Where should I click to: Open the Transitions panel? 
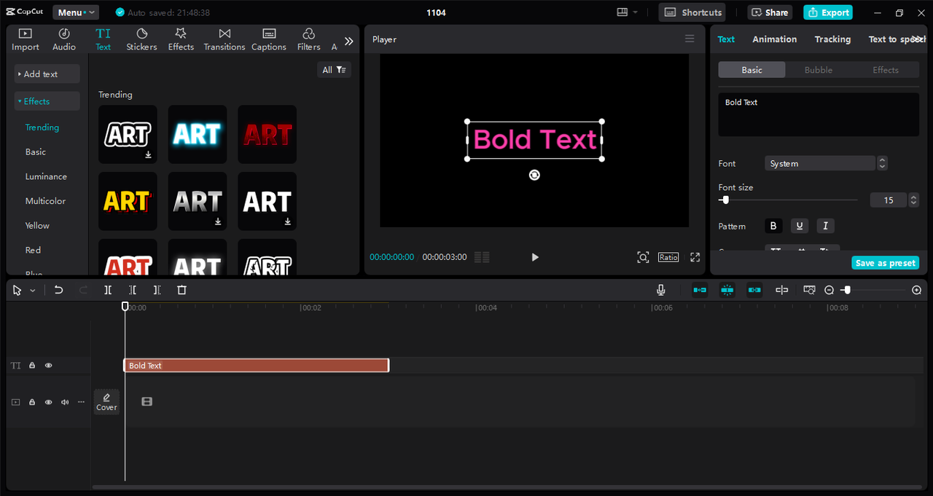(x=225, y=39)
